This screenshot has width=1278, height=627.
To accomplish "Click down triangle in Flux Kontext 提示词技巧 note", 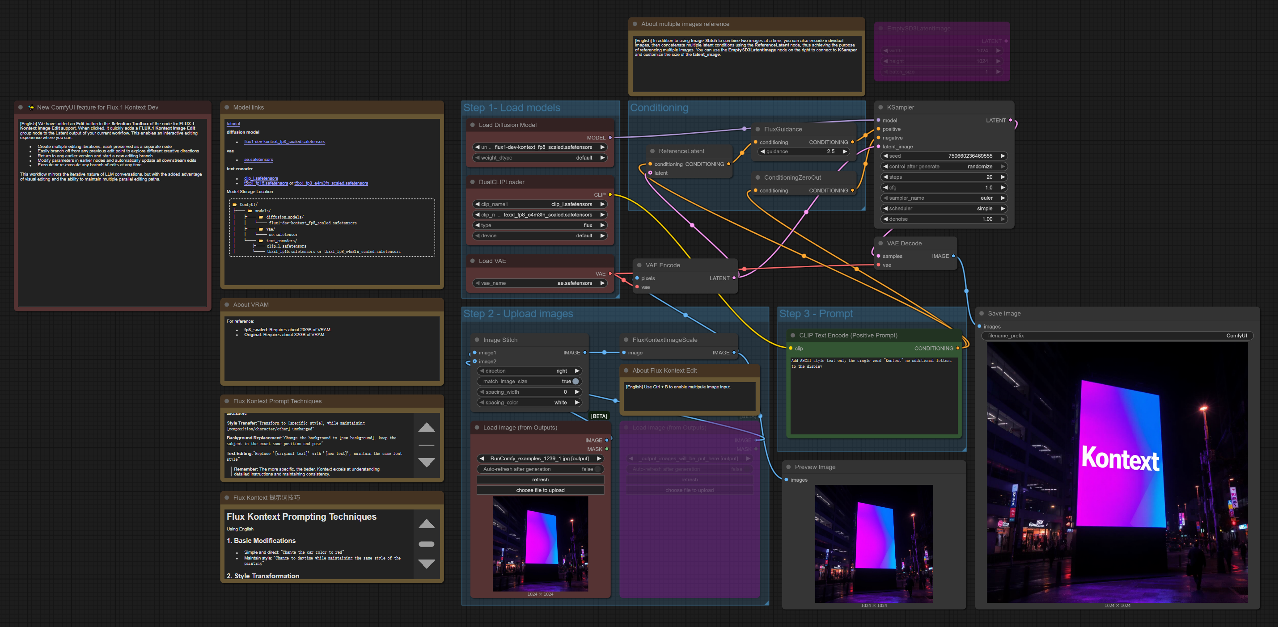I will [427, 564].
